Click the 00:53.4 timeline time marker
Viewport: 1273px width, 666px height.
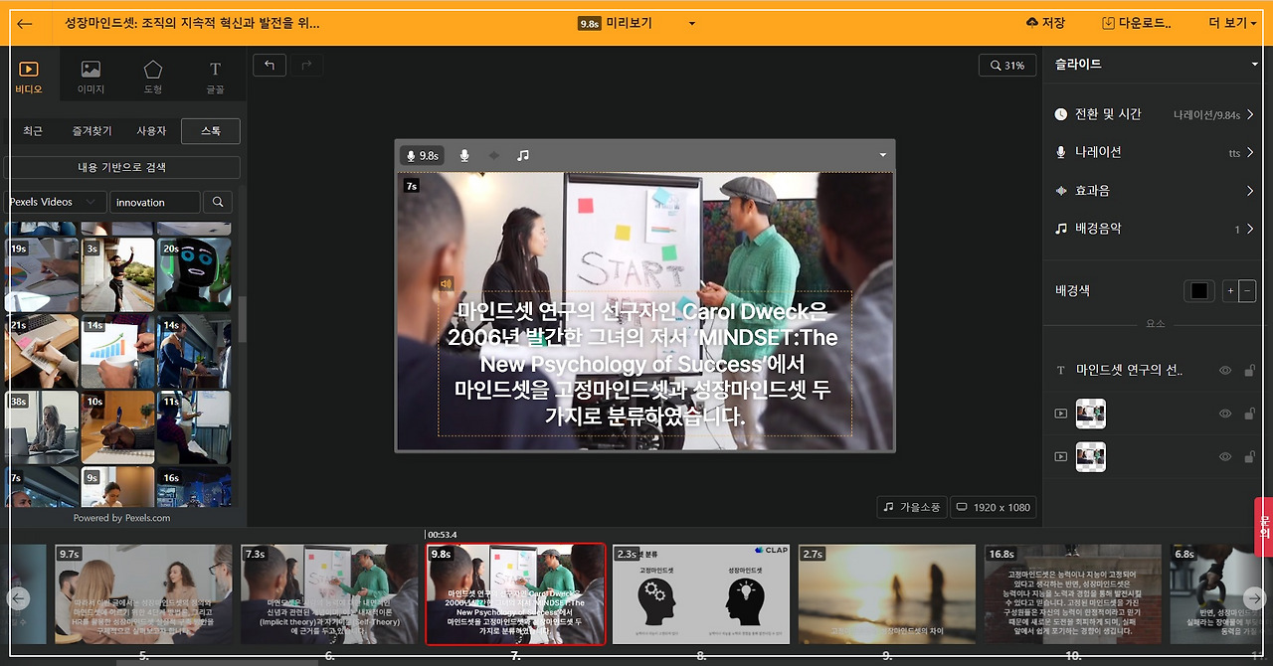tap(443, 535)
